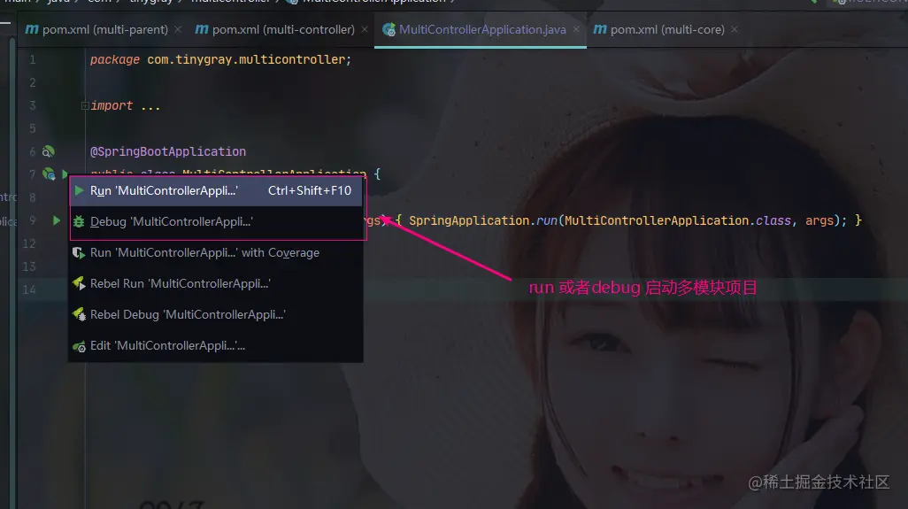Click MultiControllerApplication.class argument
The width and height of the screenshot is (908, 509).
coord(678,220)
